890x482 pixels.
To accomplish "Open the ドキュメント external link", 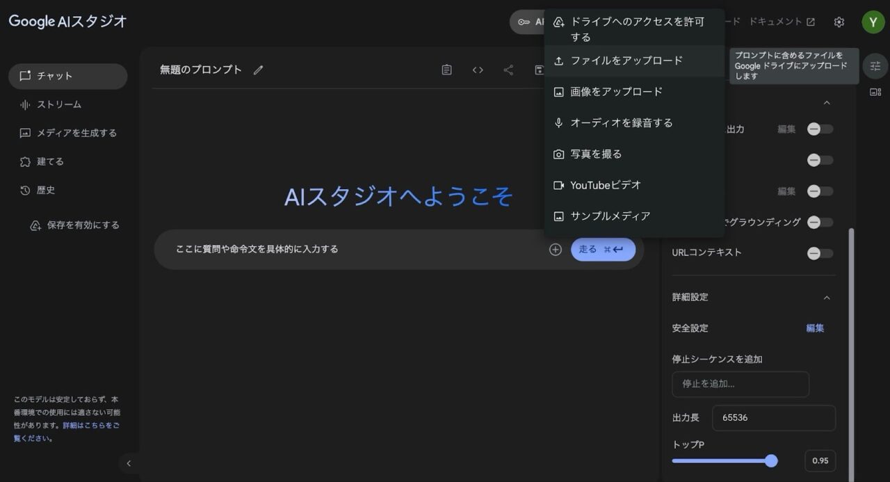I will coord(782,22).
